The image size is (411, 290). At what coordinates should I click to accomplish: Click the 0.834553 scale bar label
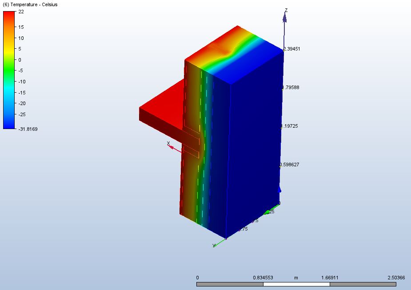tap(263, 278)
